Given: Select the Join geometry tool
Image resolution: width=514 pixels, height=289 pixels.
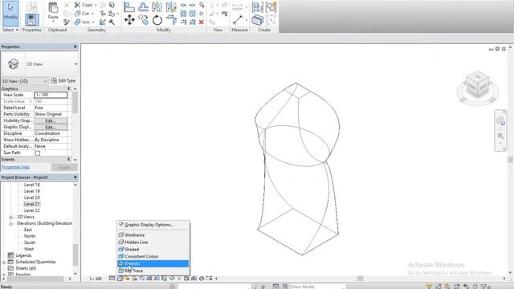Looking at the screenshot, I should [x=82, y=22].
